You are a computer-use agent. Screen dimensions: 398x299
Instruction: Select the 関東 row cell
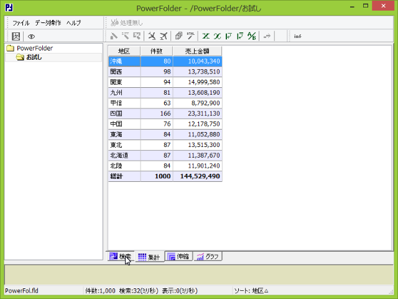tap(124, 82)
